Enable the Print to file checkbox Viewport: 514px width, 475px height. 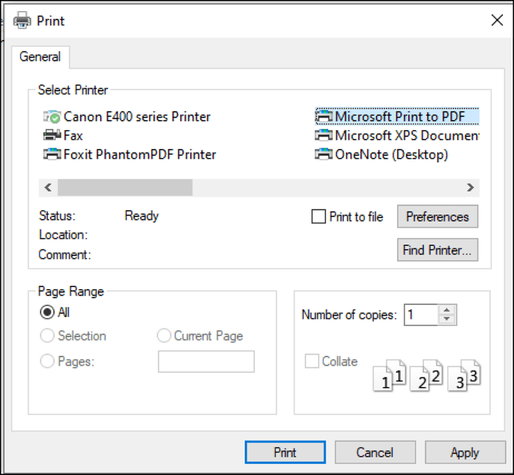(x=318, y=217)
